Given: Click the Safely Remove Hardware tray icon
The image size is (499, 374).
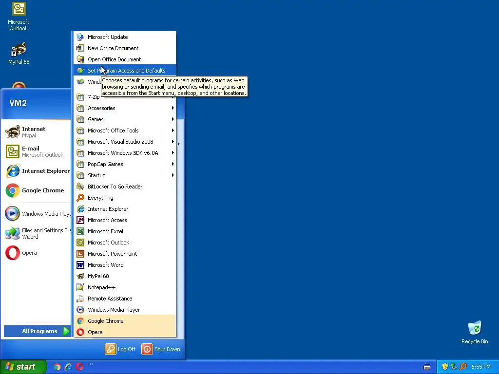Looking at the screenshot, I should click(454, 367).
